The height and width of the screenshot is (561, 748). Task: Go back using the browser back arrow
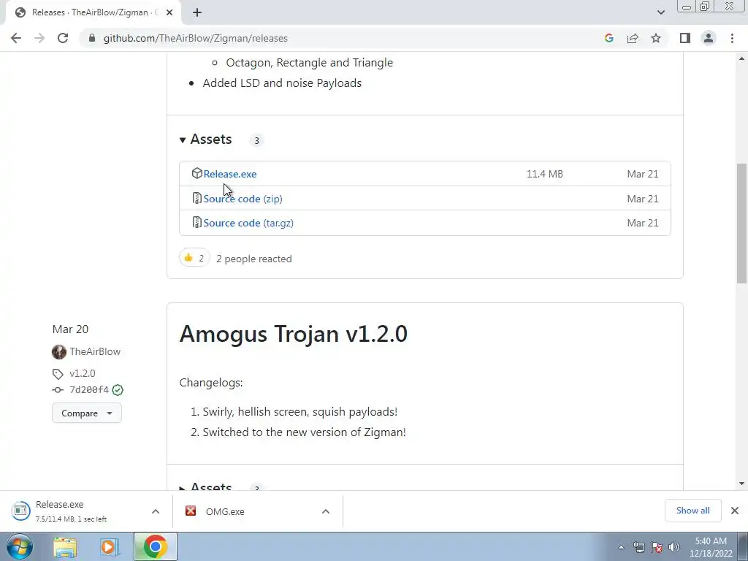pos(16,38)
